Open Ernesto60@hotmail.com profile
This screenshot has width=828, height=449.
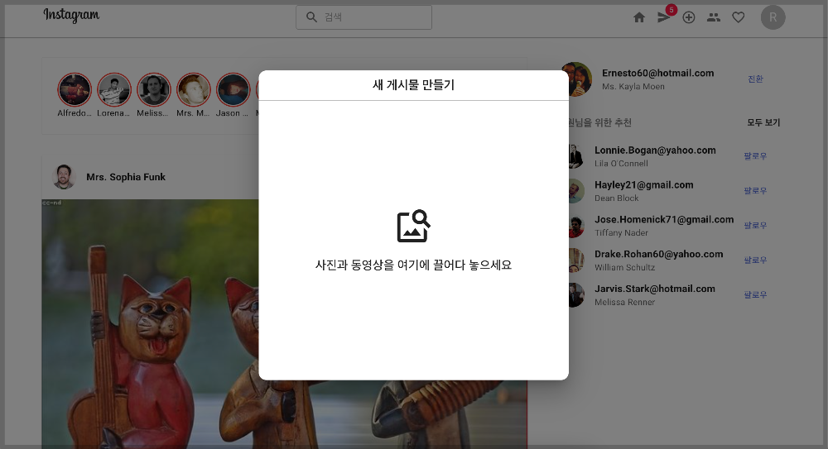click(658, 74)
